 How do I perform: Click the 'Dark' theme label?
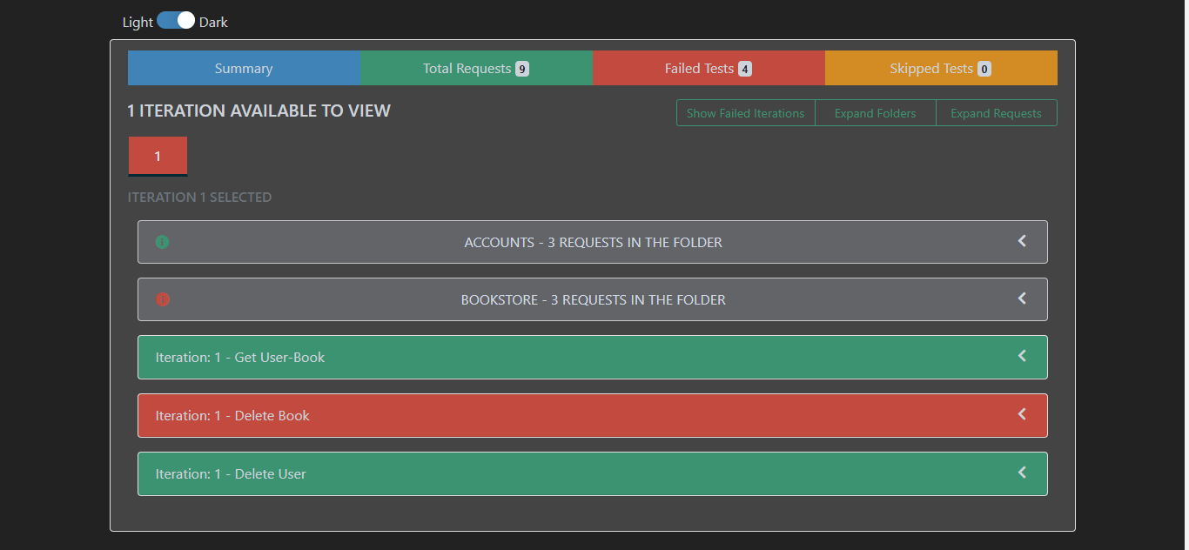click(x=213, y=22)
